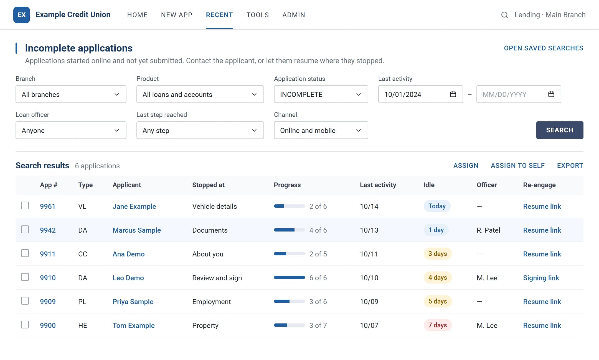Click progress bar for Tom Example

(x=289, y=325)
